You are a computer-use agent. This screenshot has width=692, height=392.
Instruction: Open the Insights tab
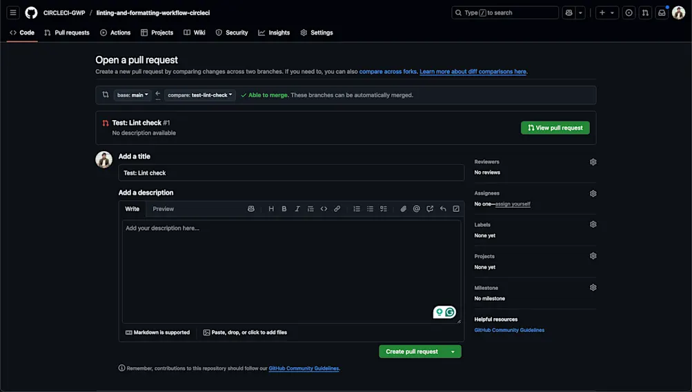point(274,32)
